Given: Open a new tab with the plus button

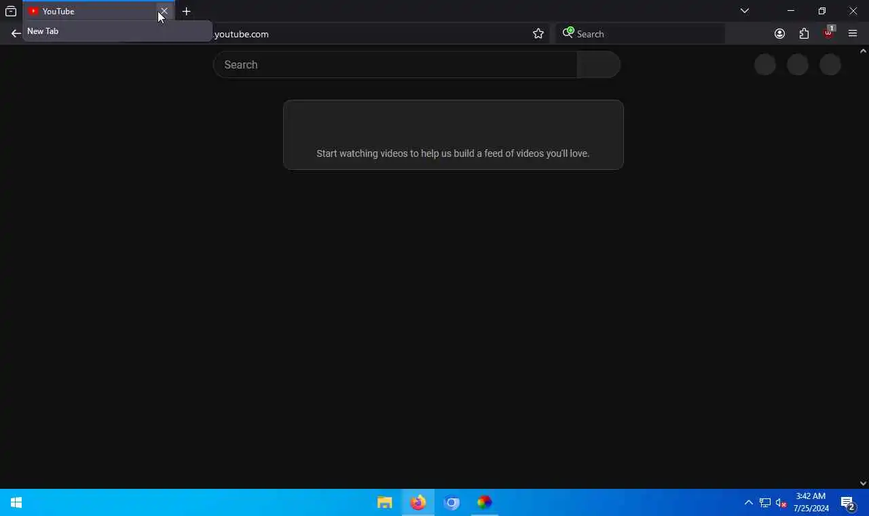Looking at the screenshot, I should pyautogui.click(x=186, y=11).
